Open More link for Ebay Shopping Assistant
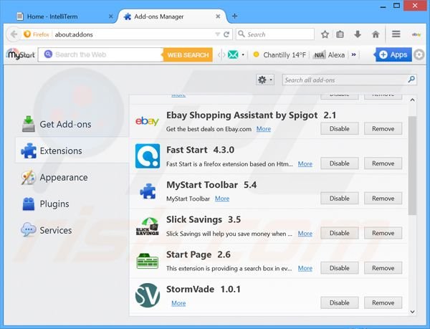Viewport: 430px width, 329px height. (x=264, y=129)
